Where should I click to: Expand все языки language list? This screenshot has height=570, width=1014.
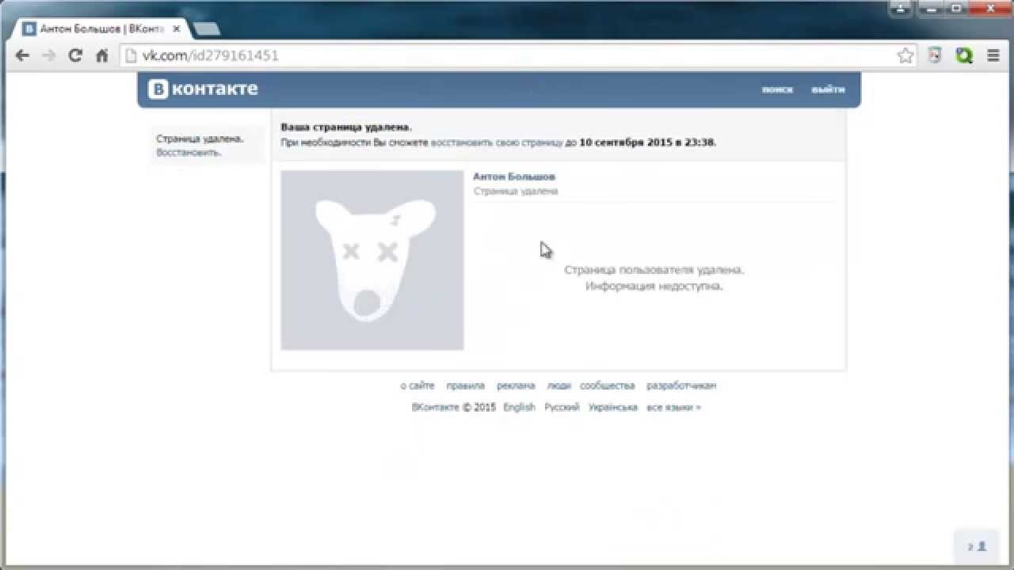point(673,407)
